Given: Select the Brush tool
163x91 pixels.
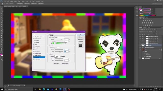Looking at the screenshot, I should point(2,24).
